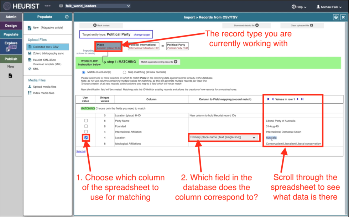Open Heurist XML/JSon import
Viewport: 349px width, 217px height.
tap(44, 60)
